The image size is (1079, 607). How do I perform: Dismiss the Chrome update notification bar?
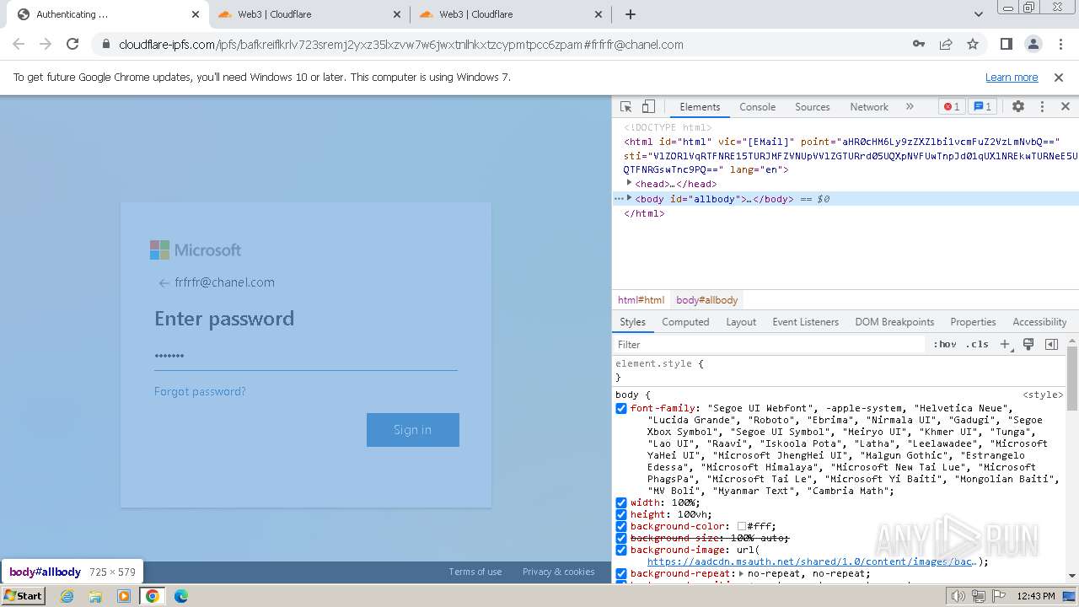click(x=1059, y=77)
